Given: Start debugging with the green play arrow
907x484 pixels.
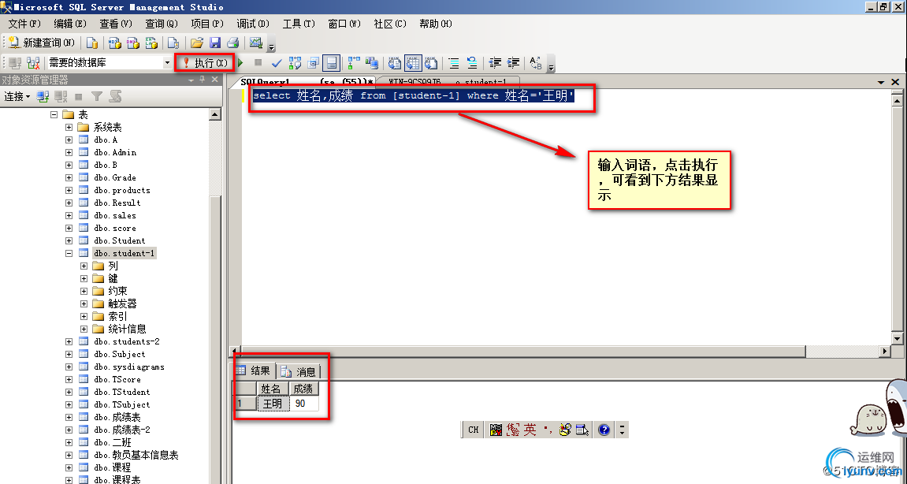Looking at the screenshot, I should point(240,62).
